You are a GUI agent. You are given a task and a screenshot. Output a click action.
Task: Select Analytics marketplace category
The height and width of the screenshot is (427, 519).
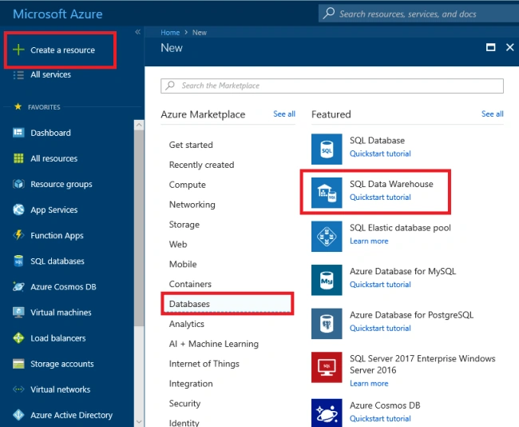click(187, 324)
